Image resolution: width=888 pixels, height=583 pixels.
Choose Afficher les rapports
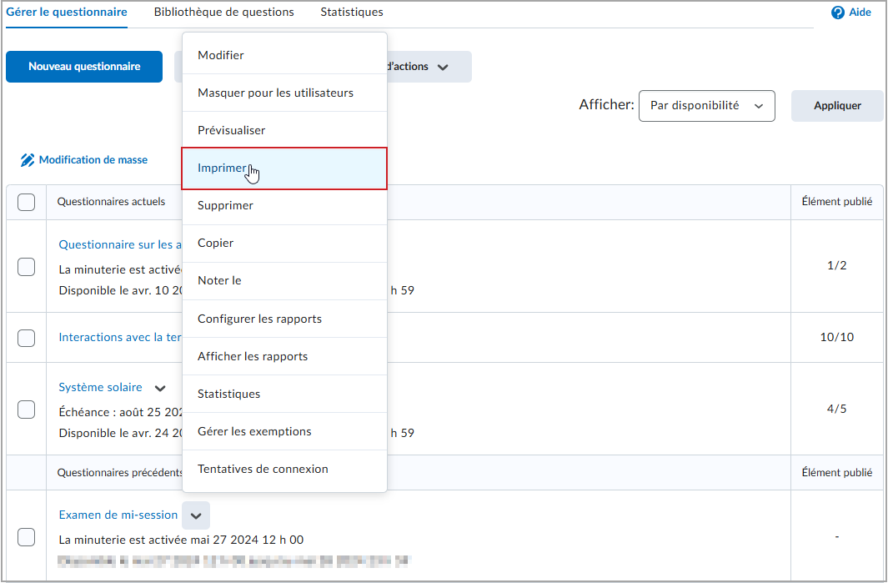284,356
